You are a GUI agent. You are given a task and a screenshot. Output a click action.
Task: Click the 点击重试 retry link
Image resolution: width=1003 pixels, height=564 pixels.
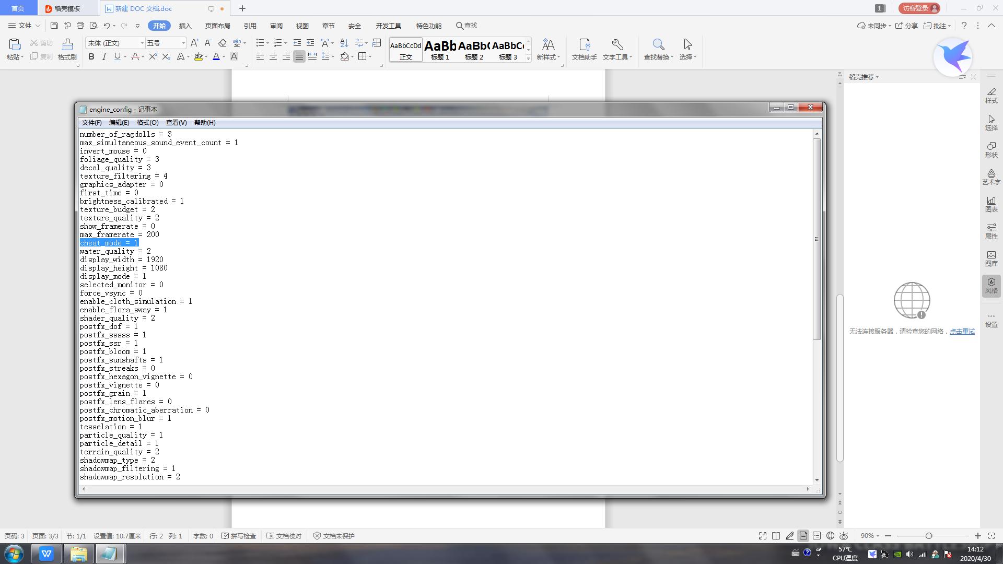pos(962,331)
